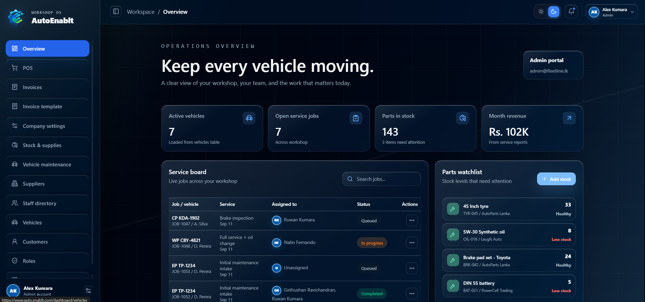Click the Add stock button
This screenshot has width=645, height=302.
pyautogui.click(x=556, y=179)
